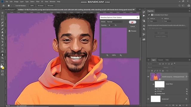
Task: Click Cancel in Blending Options dialog
Action: [133, 26]
